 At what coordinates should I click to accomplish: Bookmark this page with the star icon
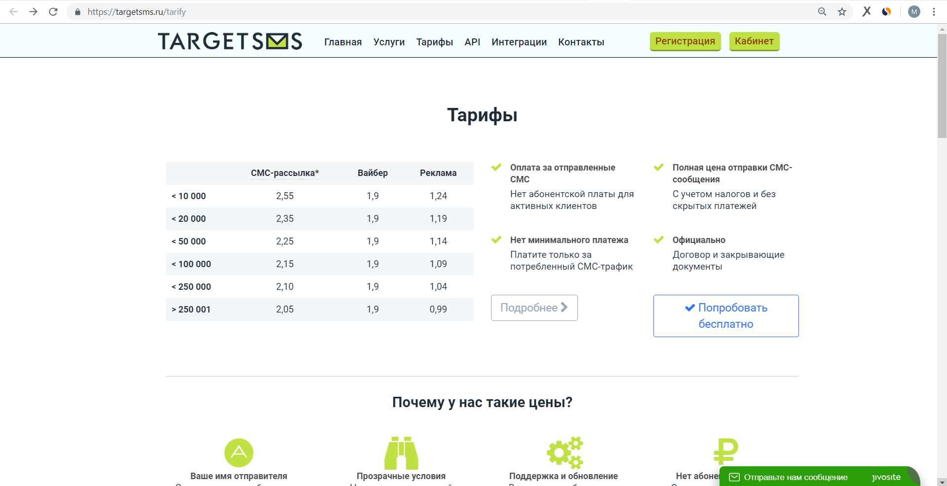pos(842,12)
